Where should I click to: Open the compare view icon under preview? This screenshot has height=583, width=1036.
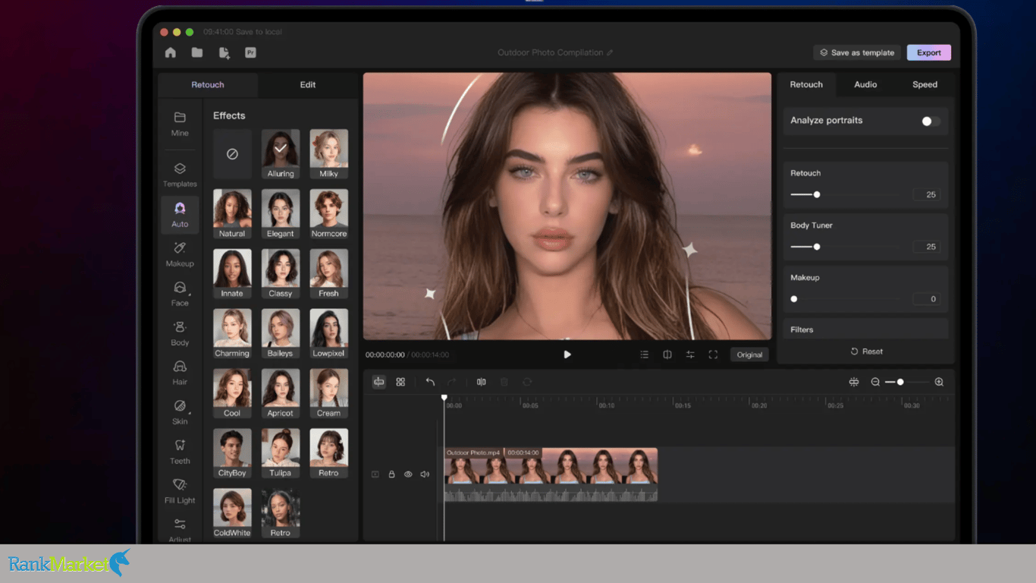pyautogui.click(x=667, y=355)
